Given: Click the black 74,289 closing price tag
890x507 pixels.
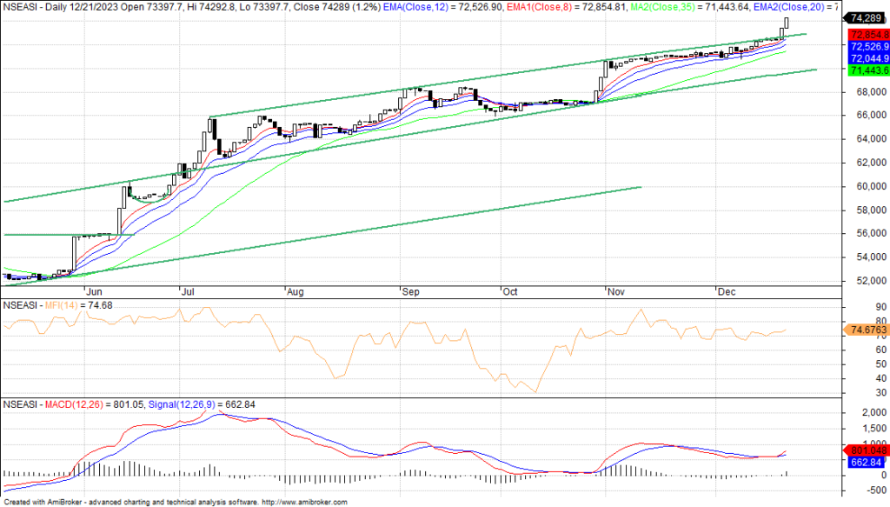Looking at the screenshot, I should [866, 18].
